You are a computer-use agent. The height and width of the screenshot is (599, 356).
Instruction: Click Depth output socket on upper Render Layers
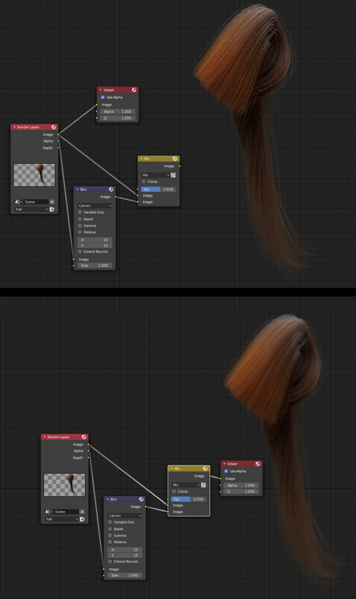click(x=58, y=148)
